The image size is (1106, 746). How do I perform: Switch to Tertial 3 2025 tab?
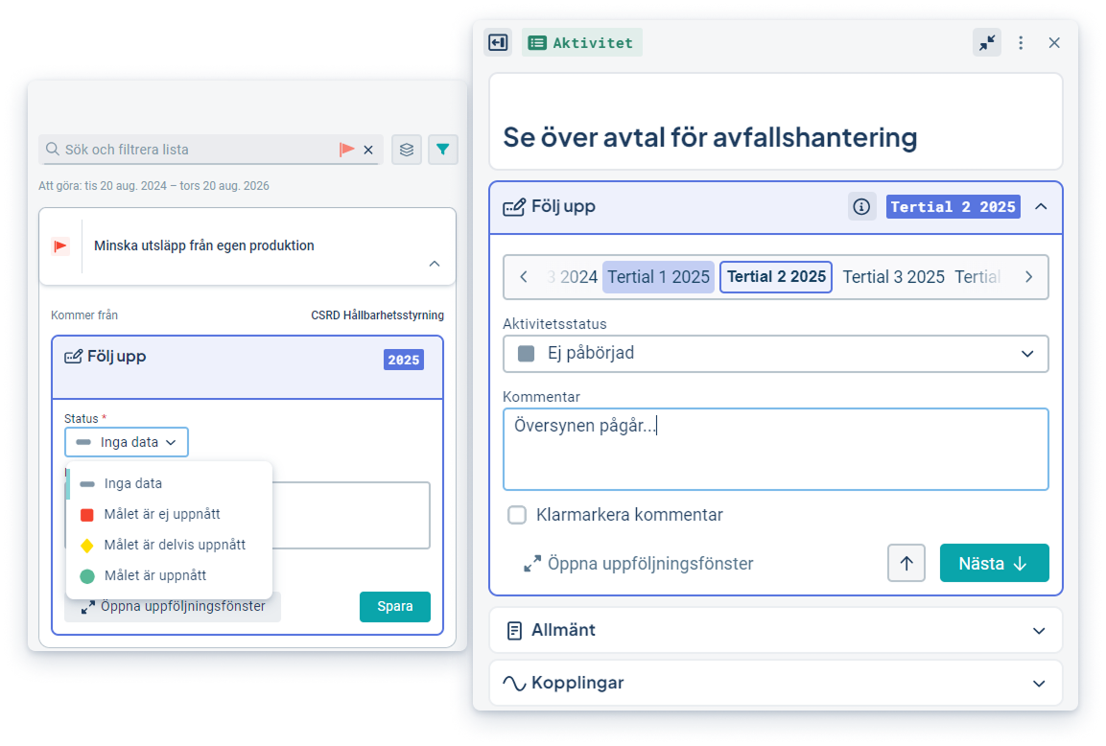click(x=894, y=277)
